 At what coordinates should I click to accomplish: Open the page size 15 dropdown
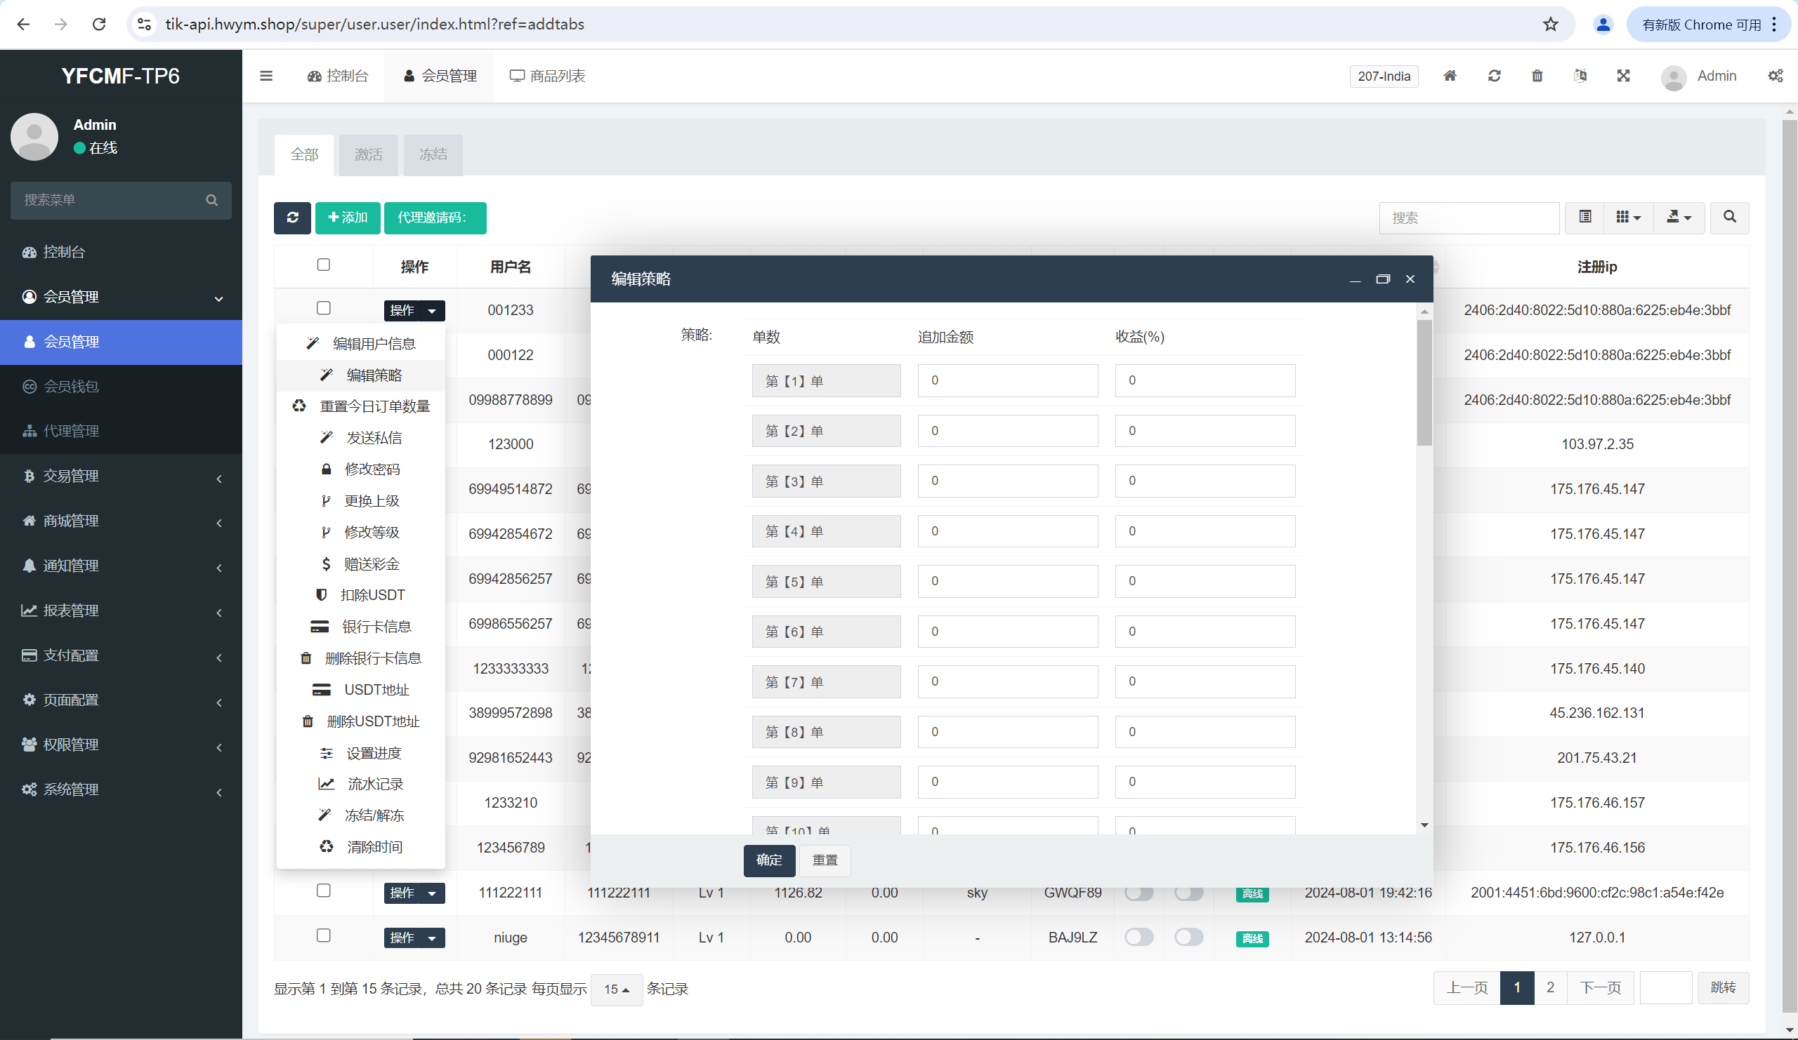617,989
